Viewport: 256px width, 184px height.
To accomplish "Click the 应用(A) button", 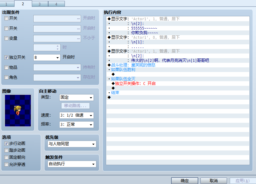I will pos(243,181).
